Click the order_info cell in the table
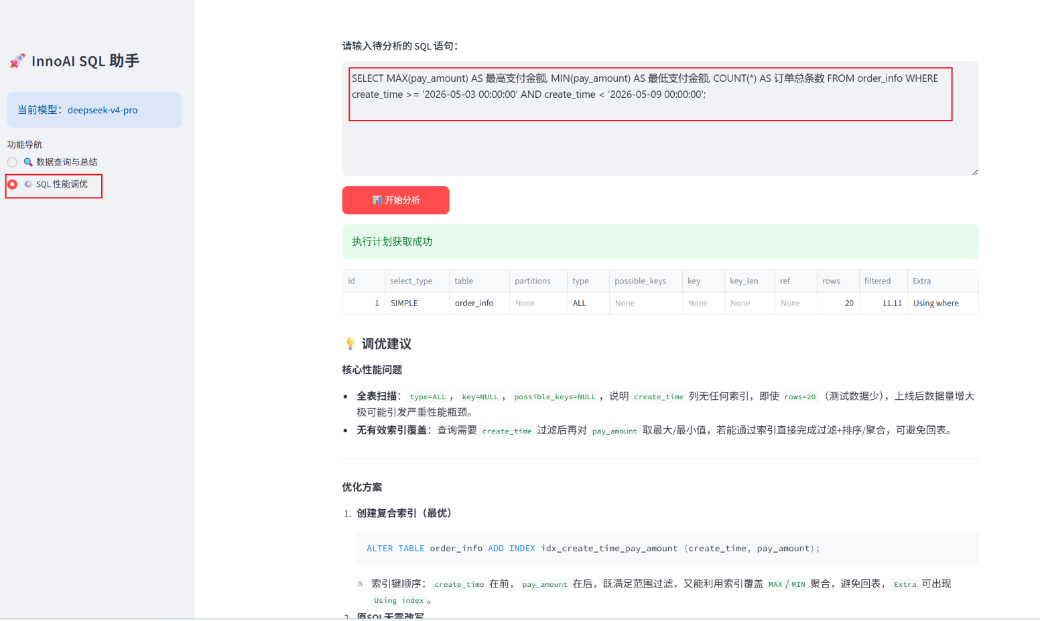The height and width of the screenshot is (621, 1040). pos(479,303)
